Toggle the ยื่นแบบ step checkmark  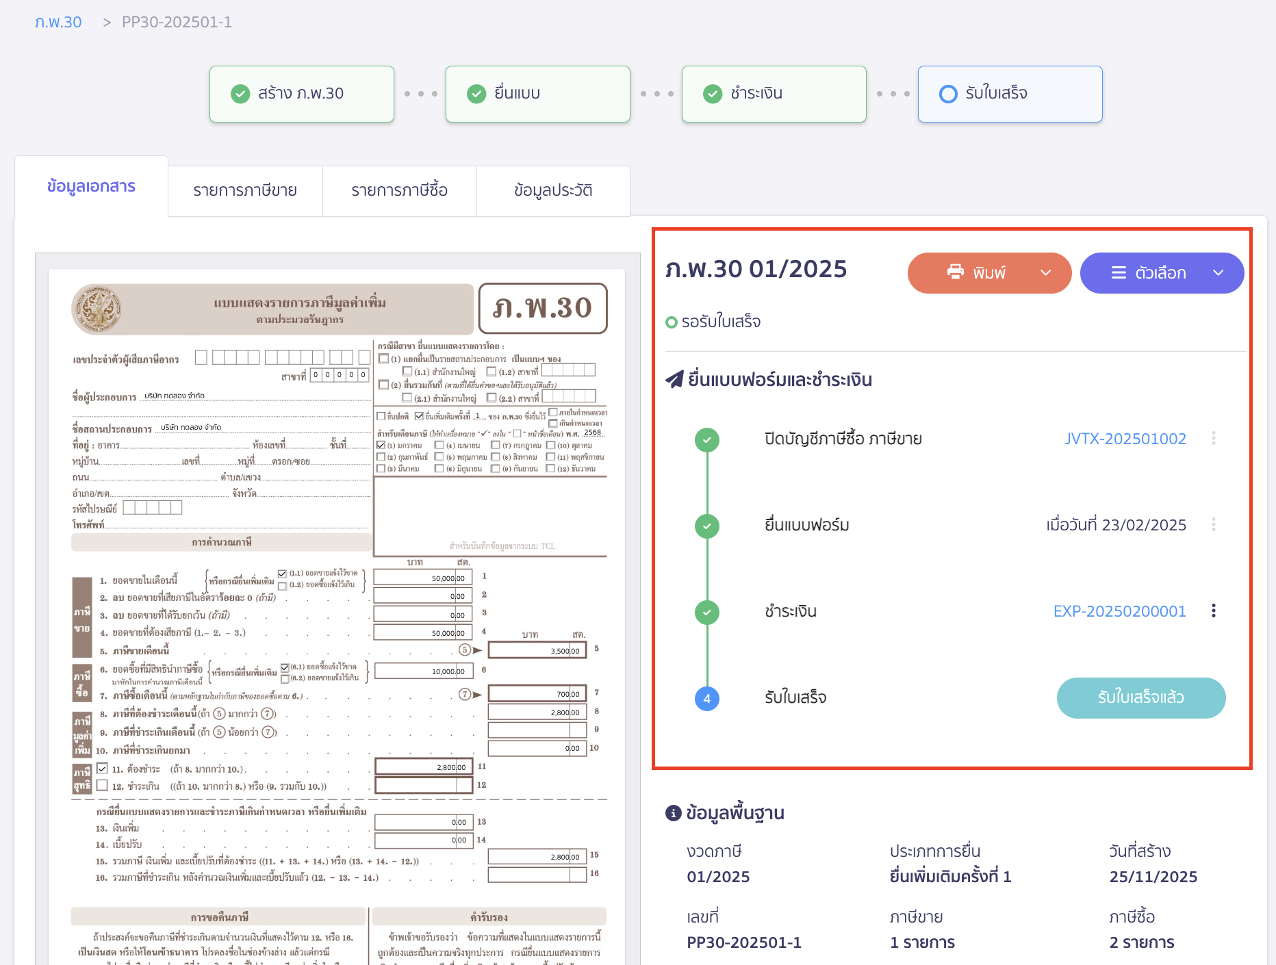click(476, 94)
